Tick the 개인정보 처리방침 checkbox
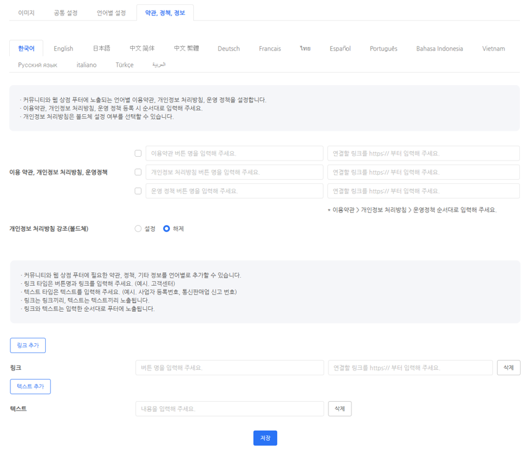This screenshot has width=528, height=450. [x=138, y=172]
